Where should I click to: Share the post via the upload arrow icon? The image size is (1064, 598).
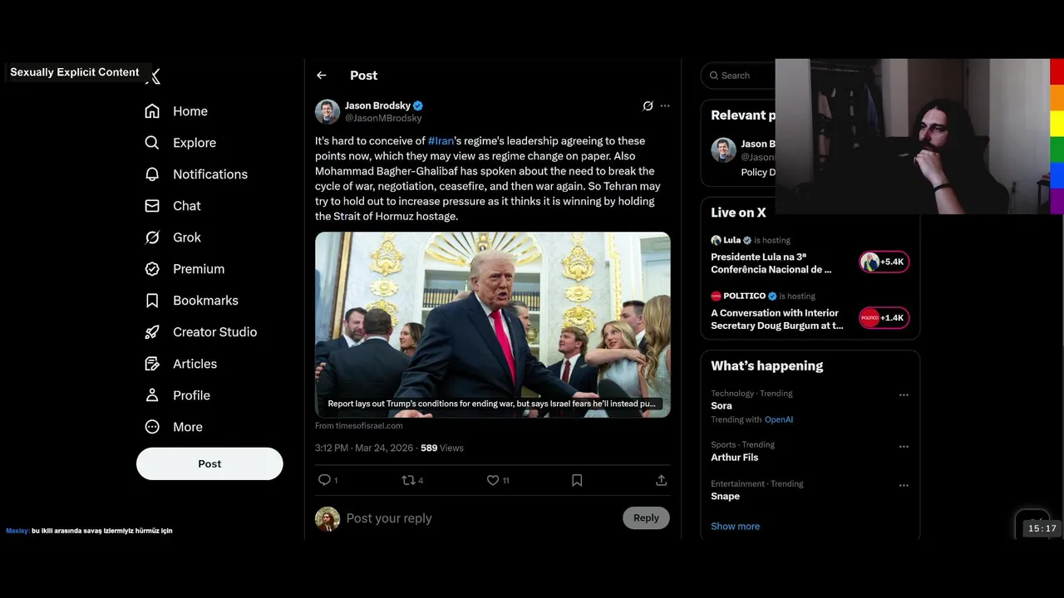point(662,480)
